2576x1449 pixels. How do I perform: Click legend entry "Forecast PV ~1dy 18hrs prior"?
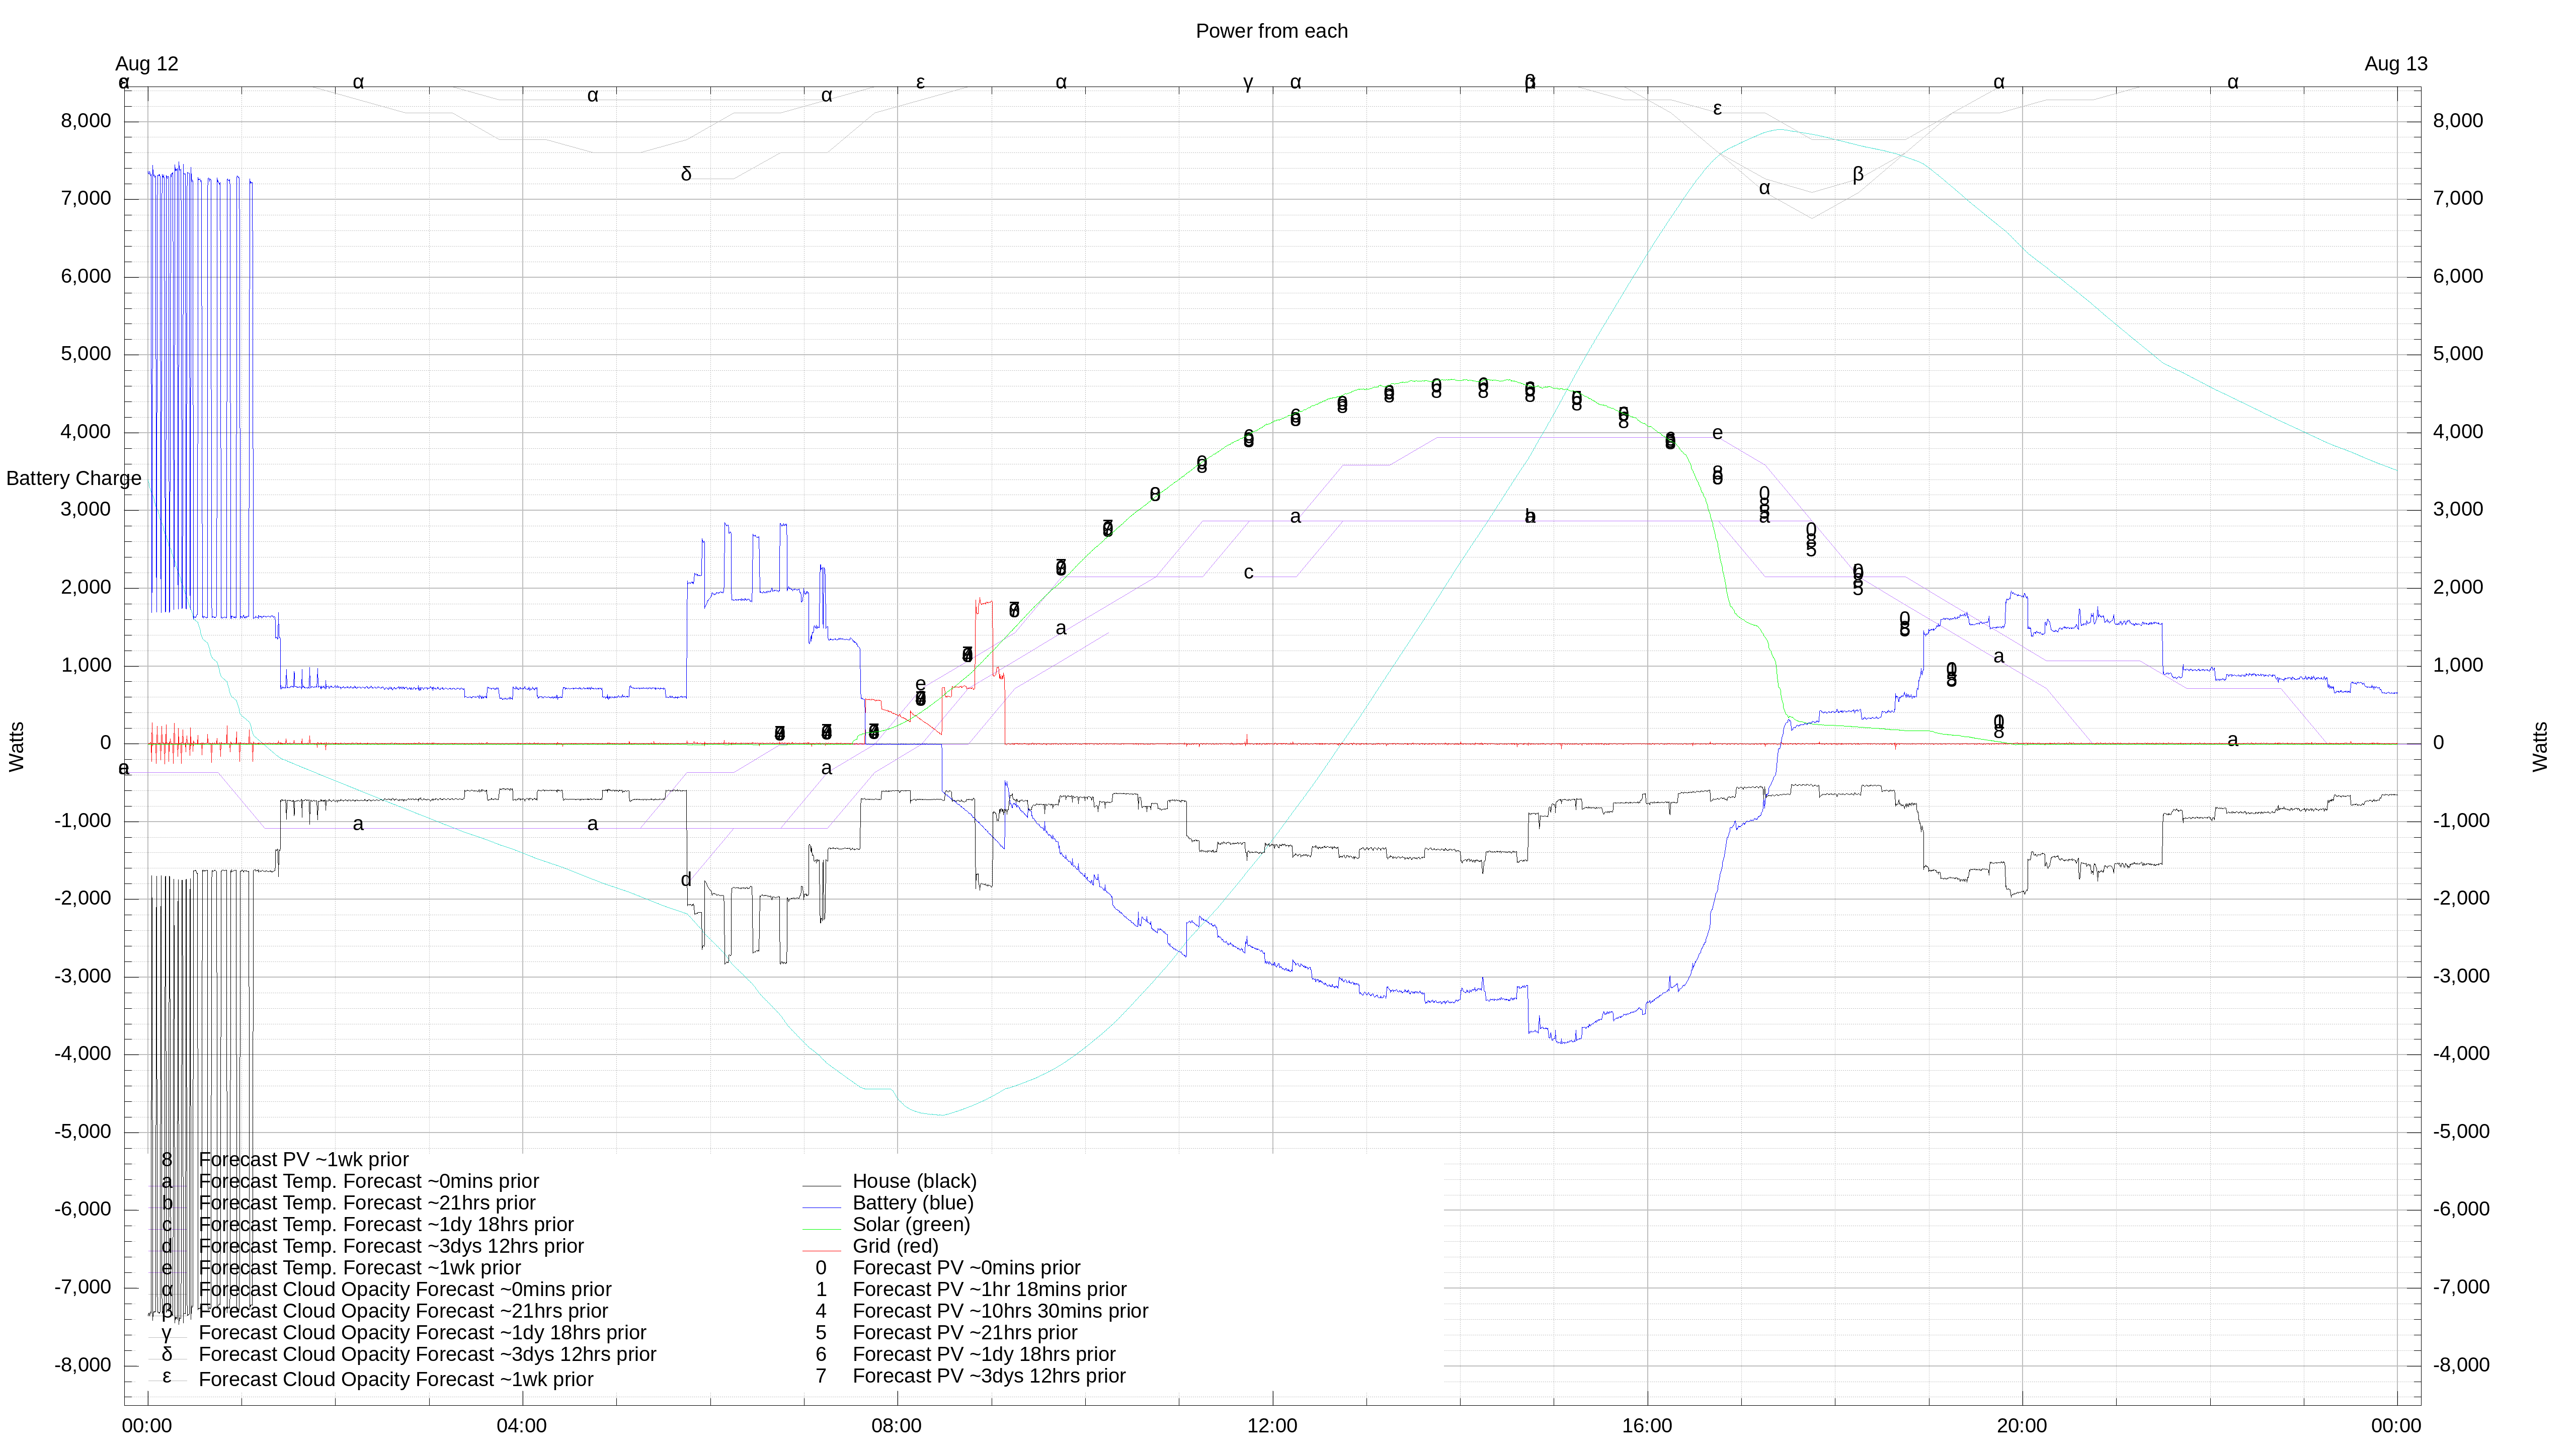pos(984,1354)
